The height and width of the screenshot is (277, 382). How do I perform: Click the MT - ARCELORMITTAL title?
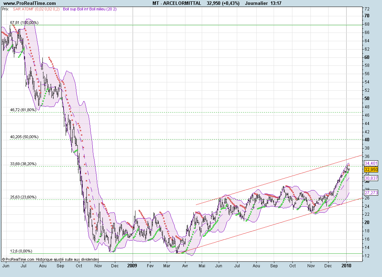coord(177,3)
